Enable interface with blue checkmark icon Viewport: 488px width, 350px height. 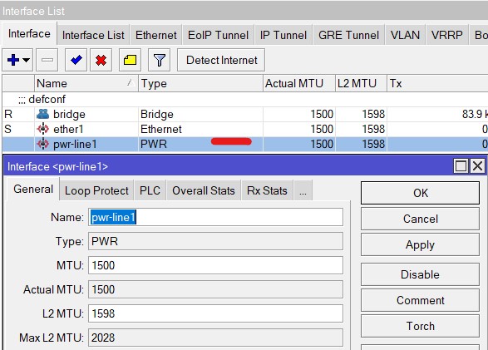pos(76,60)
